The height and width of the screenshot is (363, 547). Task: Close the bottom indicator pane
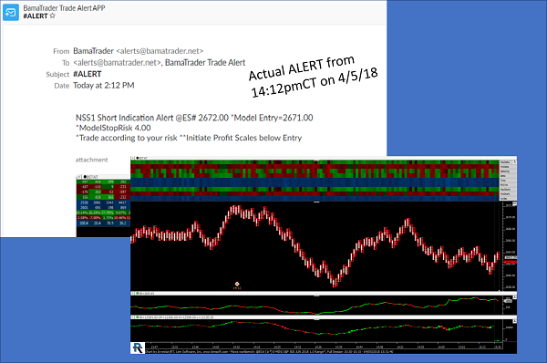click(132, 317)
